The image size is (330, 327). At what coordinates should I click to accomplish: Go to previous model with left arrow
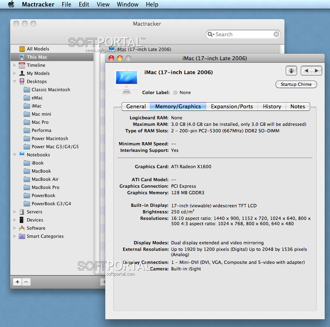(x=306, y=70)
